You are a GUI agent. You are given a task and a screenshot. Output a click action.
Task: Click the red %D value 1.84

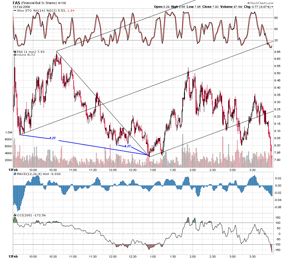pyautogui.click(x=71, y=11)
